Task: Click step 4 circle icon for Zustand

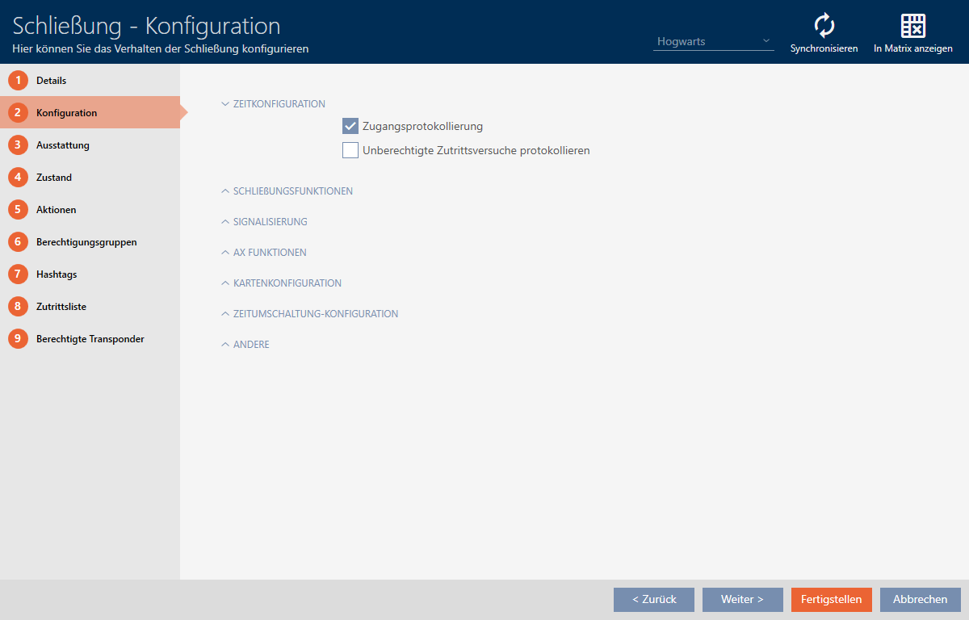Action: pyautogui.click(x=18, y=178)
